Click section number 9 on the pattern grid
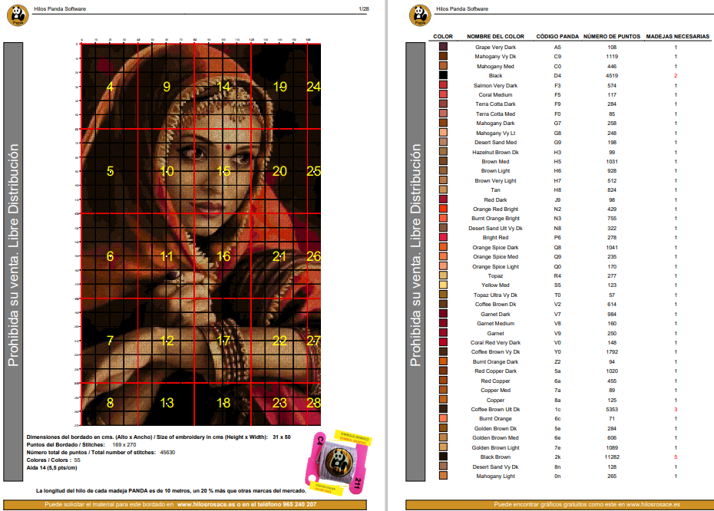Viewport: 714px width, 511px height. 167,87
